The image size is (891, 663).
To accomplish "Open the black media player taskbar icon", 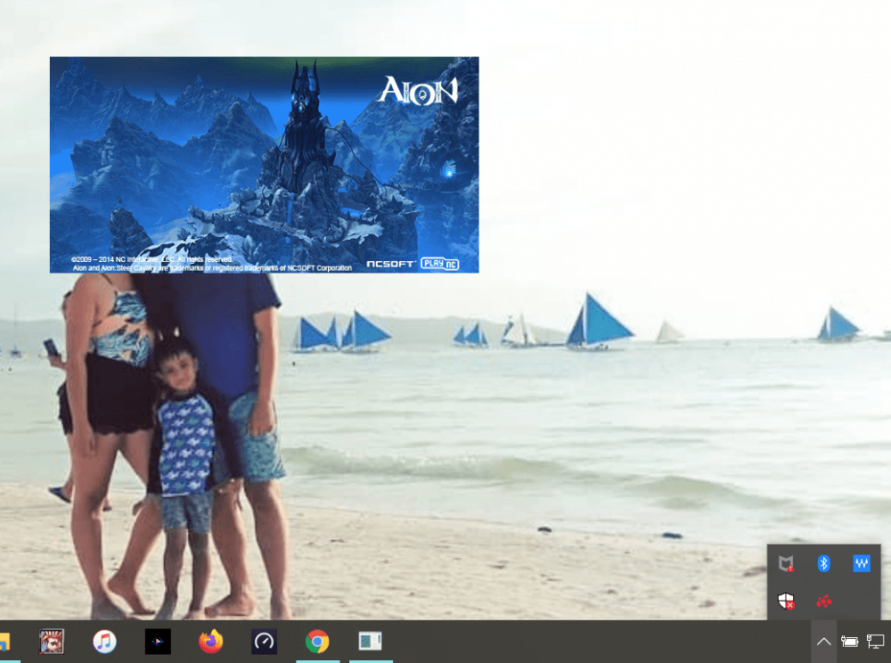I will [x=158, y=642].
